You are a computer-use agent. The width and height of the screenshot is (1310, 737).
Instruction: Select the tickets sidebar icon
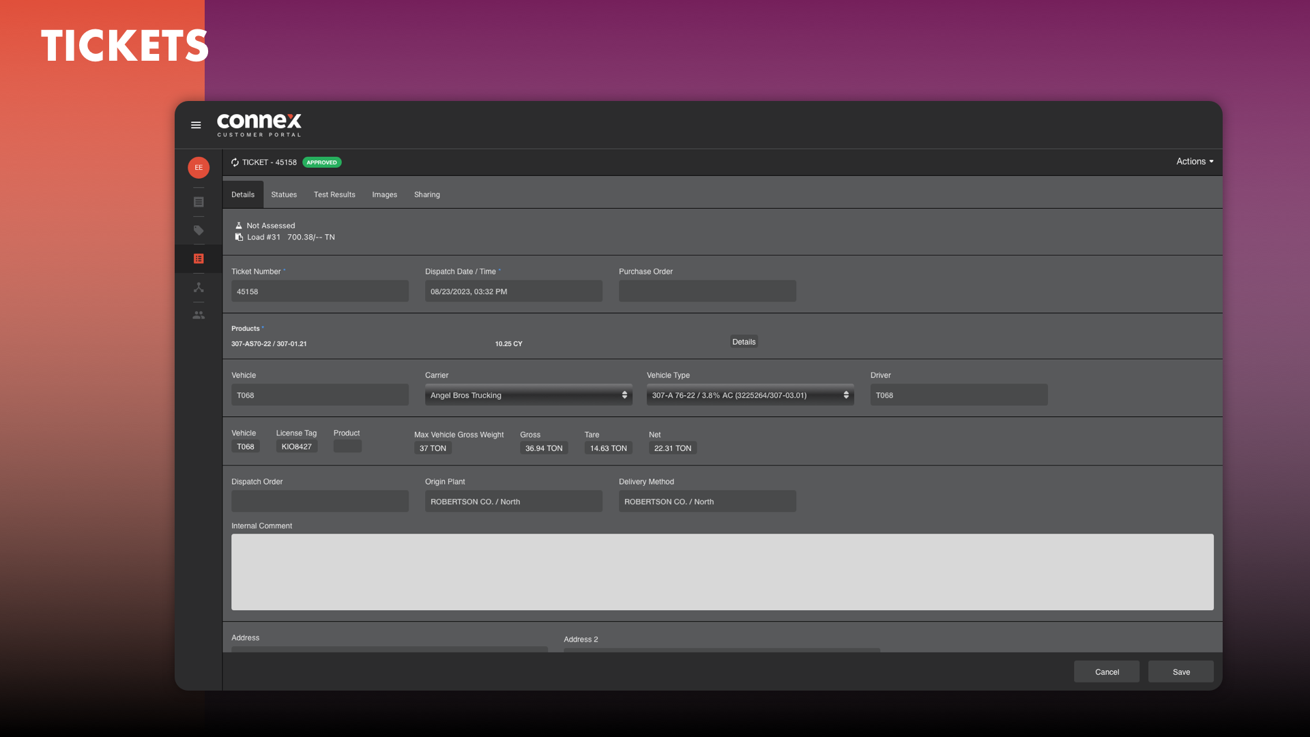(x=199, y=259)
